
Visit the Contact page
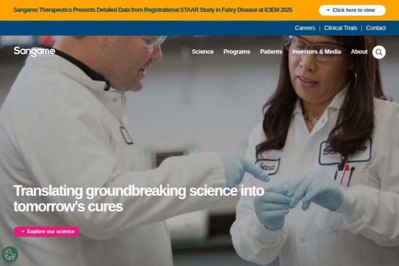[376, 28]
